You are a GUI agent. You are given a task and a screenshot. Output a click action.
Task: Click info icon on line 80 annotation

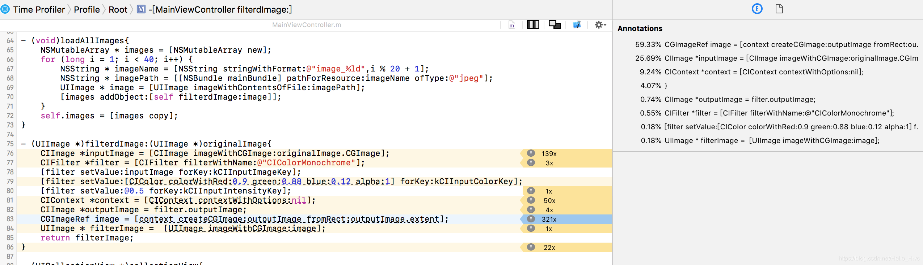pos(531,191)
